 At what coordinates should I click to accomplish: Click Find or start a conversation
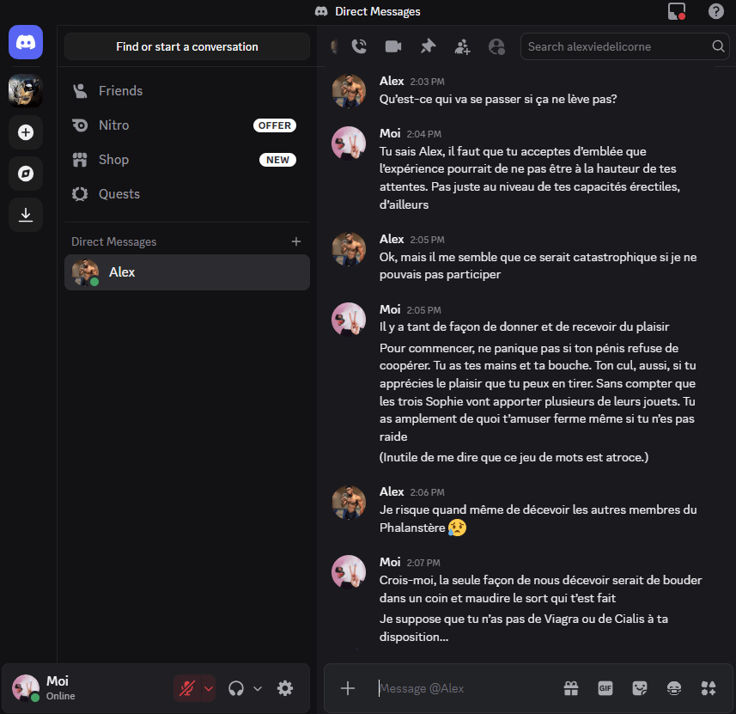click(187, 46)
